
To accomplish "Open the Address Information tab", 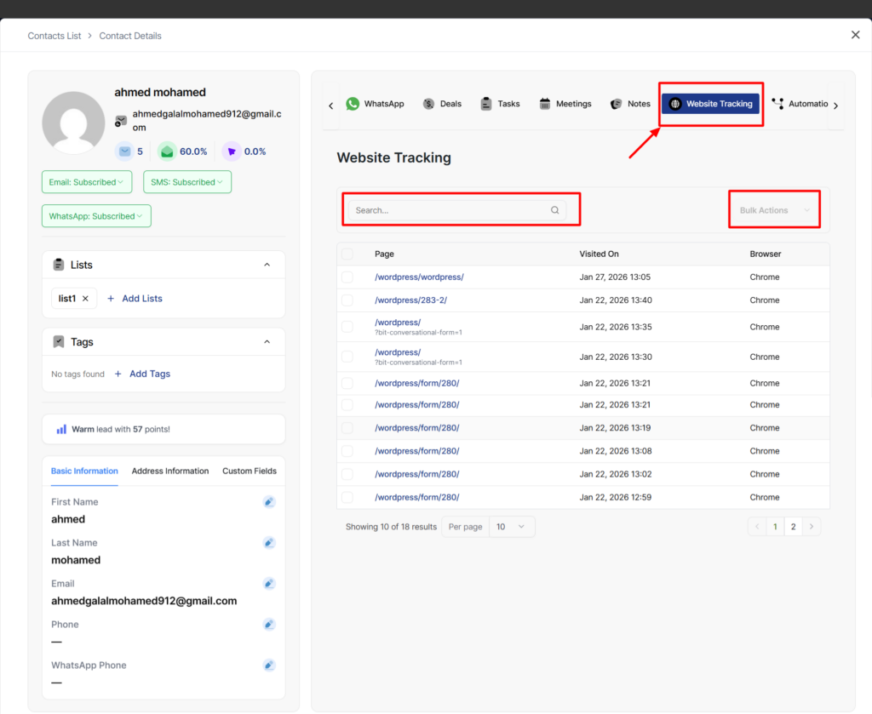I will point(170,471).
